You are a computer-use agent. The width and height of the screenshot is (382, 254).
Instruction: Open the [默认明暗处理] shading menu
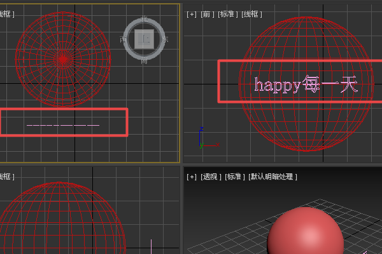coord(273,177)
